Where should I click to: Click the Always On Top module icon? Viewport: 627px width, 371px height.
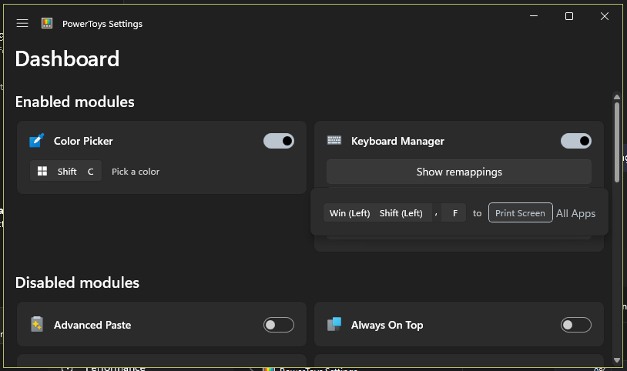pos(334,324)
